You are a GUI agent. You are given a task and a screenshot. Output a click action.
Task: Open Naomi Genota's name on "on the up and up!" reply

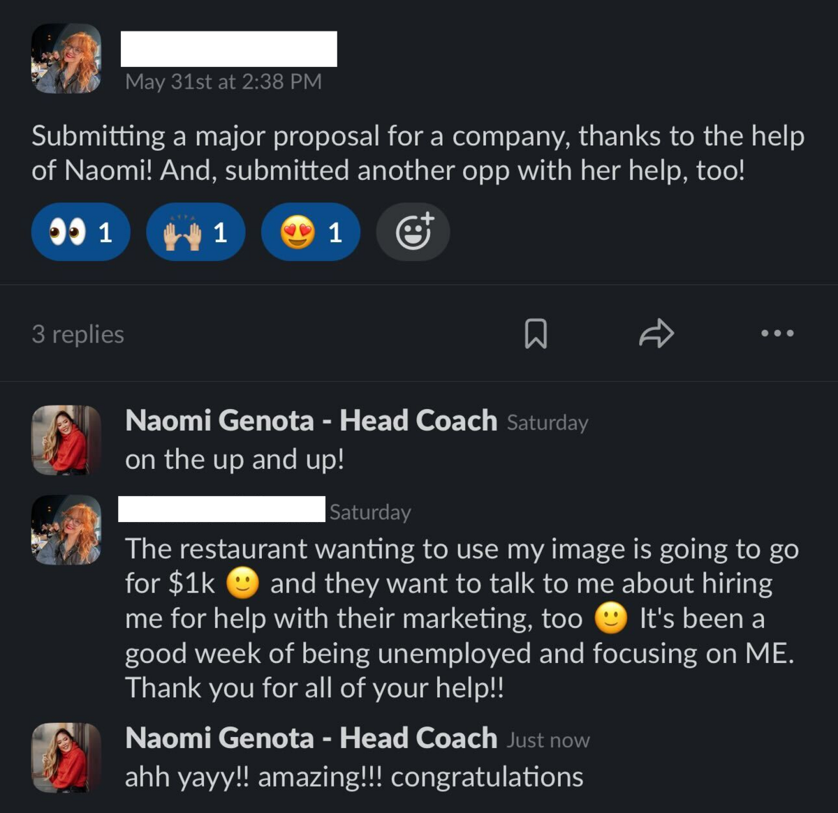(x=311, y=421)
